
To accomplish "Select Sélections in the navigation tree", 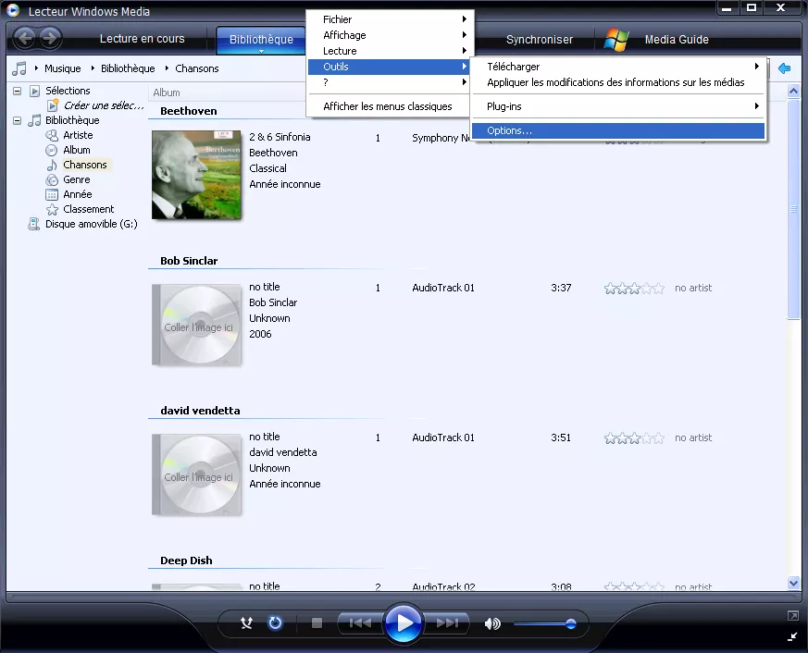I will click(68, 91).
